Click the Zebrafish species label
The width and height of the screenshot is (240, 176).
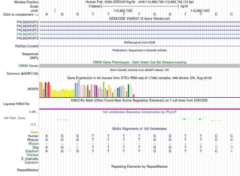coord(32,163)
